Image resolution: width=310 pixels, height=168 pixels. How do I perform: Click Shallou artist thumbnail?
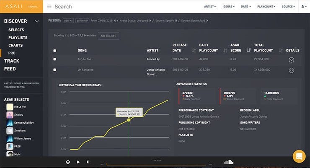tap(10, 115)
